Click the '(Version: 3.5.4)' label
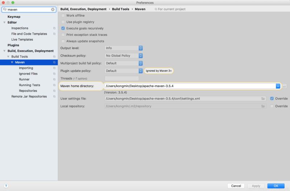 coord(115,93)
